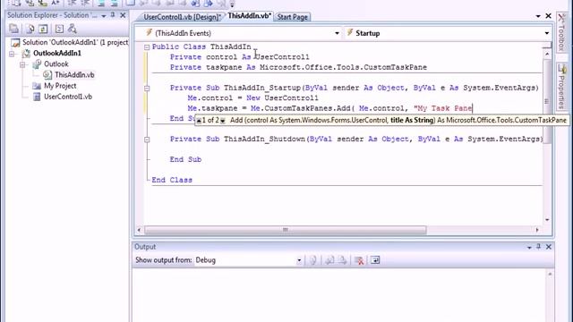Open the (ThisAddIn Events) class name dropdown

coord(337,33)
